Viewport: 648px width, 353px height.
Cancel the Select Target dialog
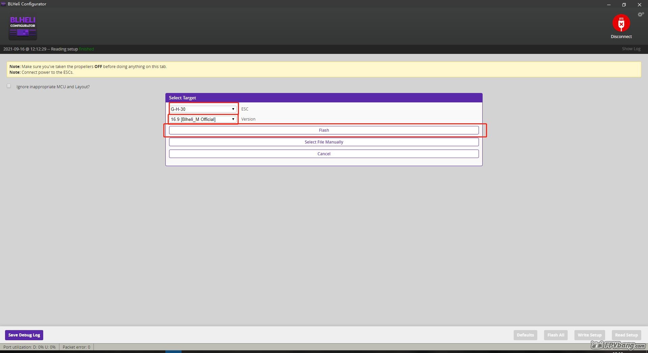pyautogui.click(x=324, y=154)
